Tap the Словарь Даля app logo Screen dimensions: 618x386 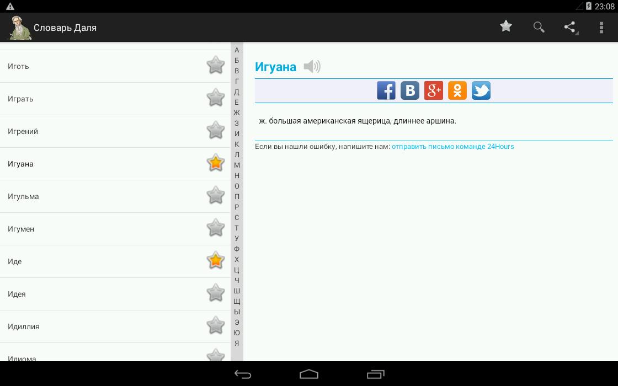[x=19, y=28]
